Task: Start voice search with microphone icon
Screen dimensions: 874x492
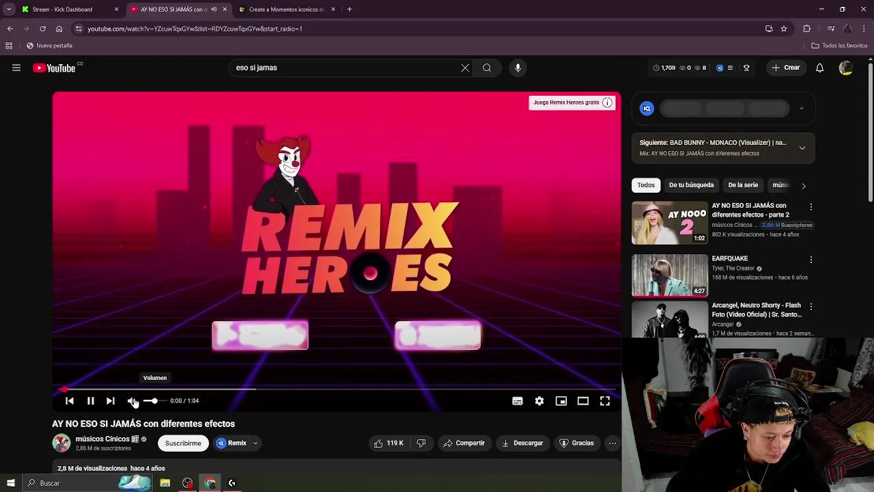Action: pyautogui.click(x=518, y=68)
